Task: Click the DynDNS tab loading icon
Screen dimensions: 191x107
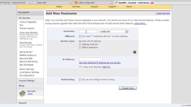Action: tap(117, 3)
